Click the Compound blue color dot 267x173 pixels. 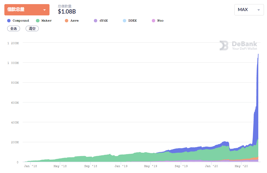tap(9, 21)
